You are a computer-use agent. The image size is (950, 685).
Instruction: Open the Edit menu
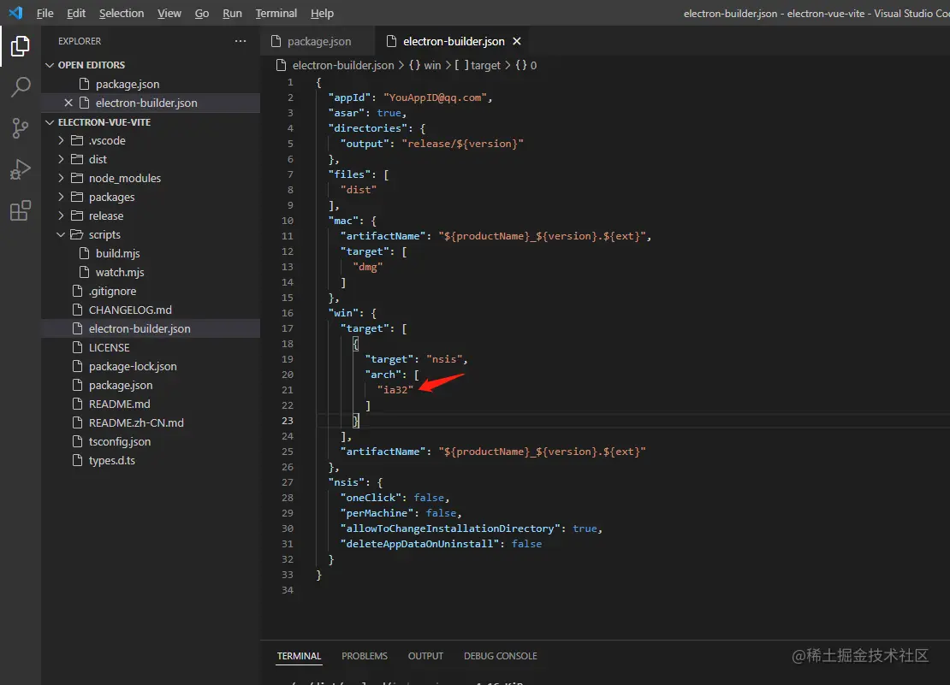coord(75,14)
